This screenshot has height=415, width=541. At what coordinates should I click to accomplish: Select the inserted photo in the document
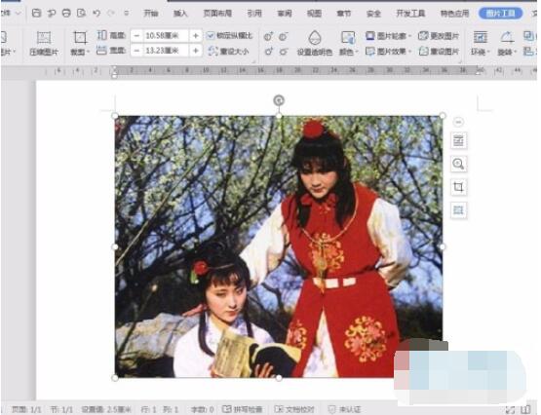tap(279, 246)
